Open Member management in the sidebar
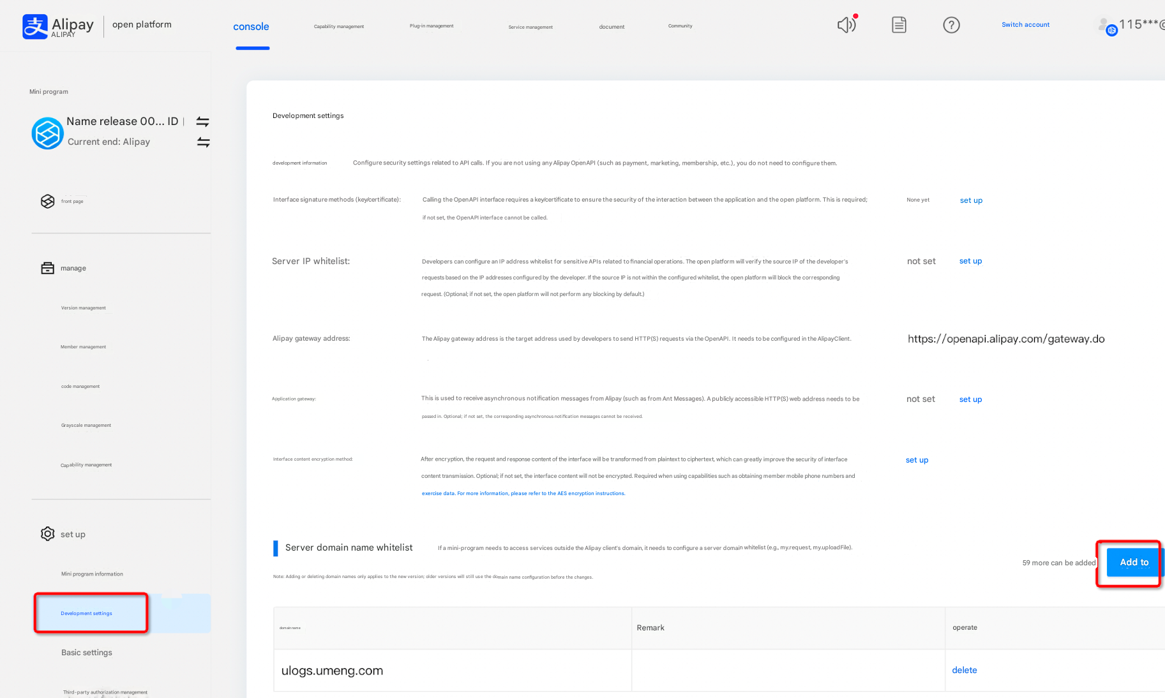The height and width of the screenshot is (698, 1165). [x=84, y=347]
